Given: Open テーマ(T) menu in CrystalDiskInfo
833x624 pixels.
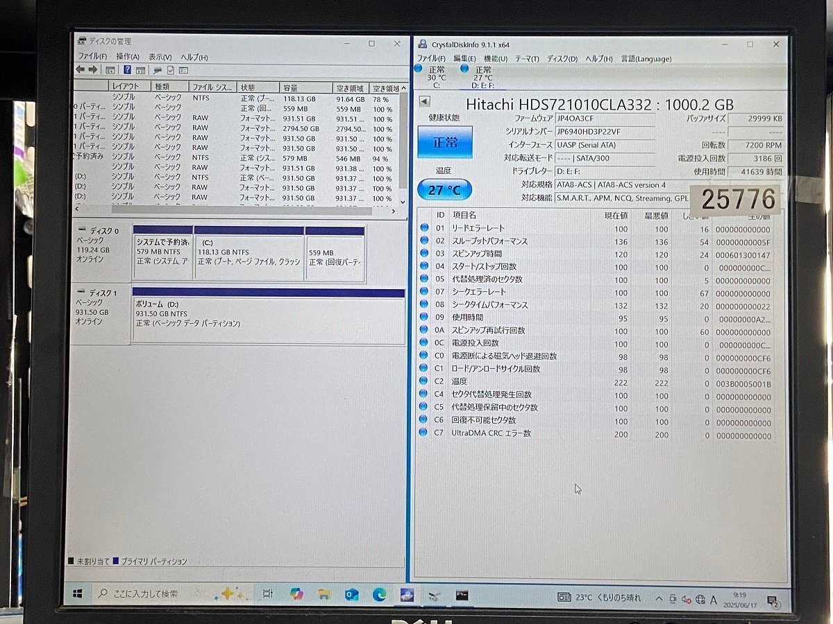Looking at the screenshot, I should pyautogui.click(x=527, y=59).
